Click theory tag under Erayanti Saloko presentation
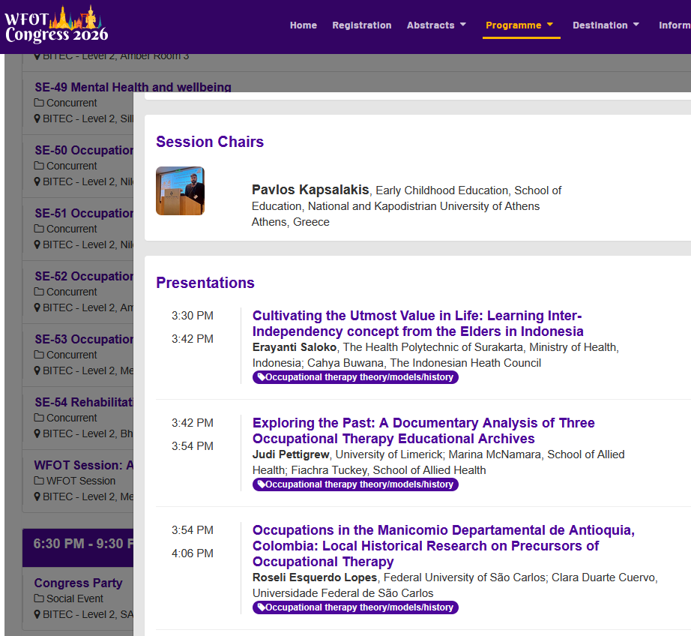 [x=356, y=377]
